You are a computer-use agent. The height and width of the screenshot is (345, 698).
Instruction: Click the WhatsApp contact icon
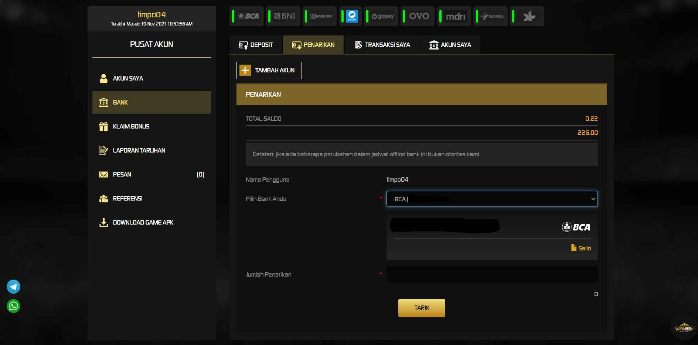coord(13,306)
